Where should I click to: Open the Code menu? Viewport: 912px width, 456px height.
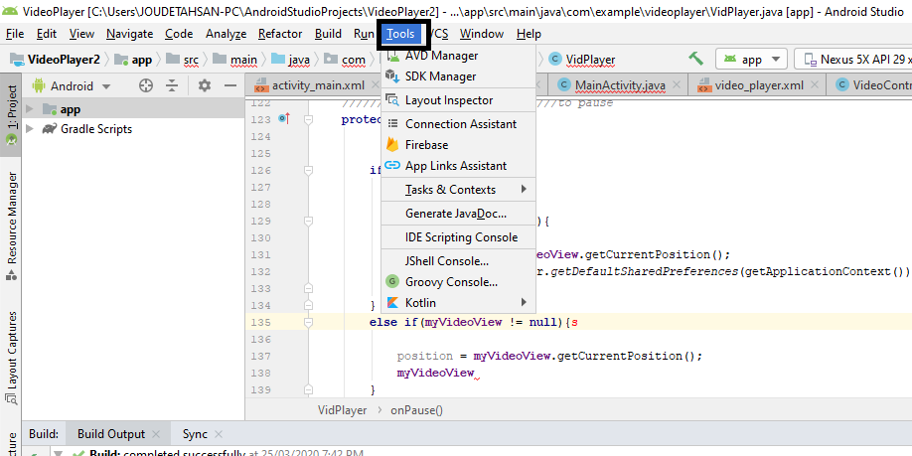pos(179,34)
